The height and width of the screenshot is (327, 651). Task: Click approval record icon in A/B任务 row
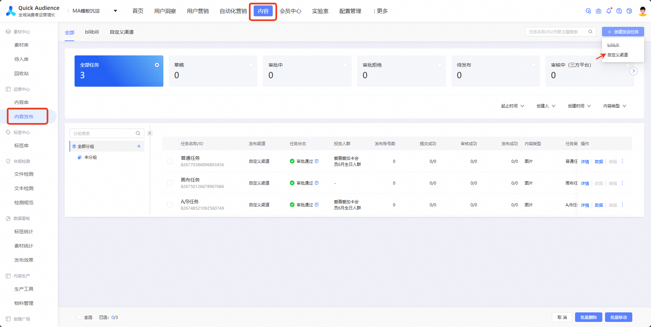tap(317, 205)
